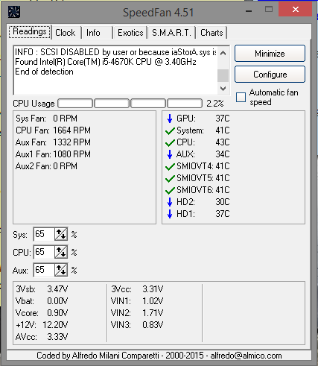Click the green checkmark beside System temperature

tap(170, 130)
